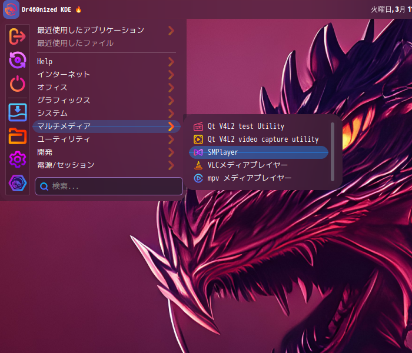Select the インターネット category

pyautogui.click(x=107, y=75)
